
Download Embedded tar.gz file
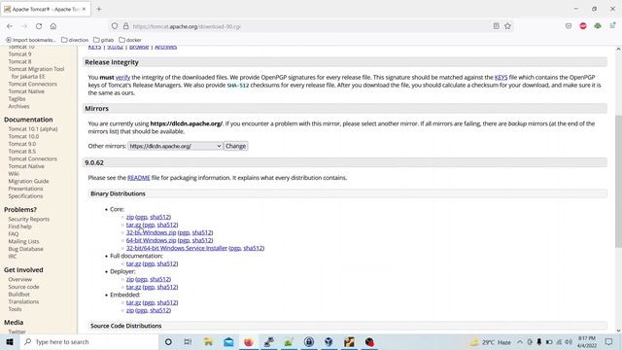133,302
